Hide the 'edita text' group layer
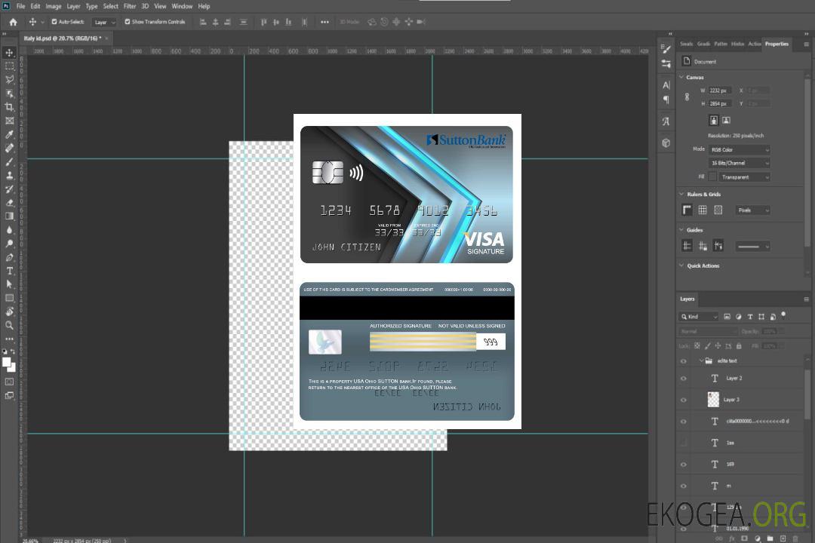This screenshot has height=543, width=815. click(684, 361)
